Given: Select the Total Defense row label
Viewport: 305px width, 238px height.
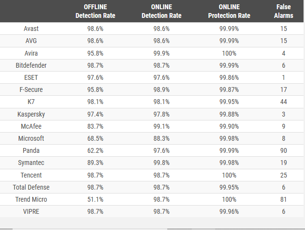Looking at the screenshot, I should pyautogui.click(x=31, y=187).
